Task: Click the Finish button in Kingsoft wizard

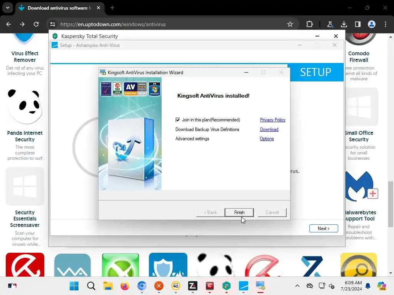Action: (239, 212)
